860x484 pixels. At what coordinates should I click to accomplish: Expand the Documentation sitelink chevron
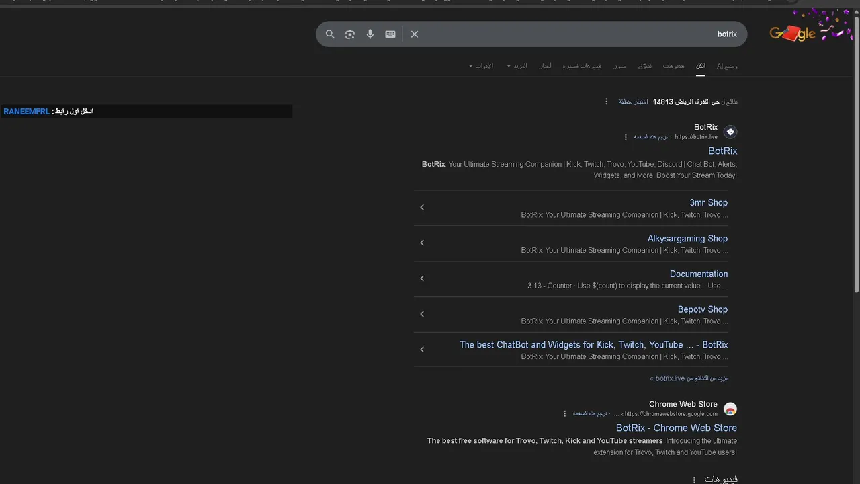pyautogui.click(x=422, y=279)
